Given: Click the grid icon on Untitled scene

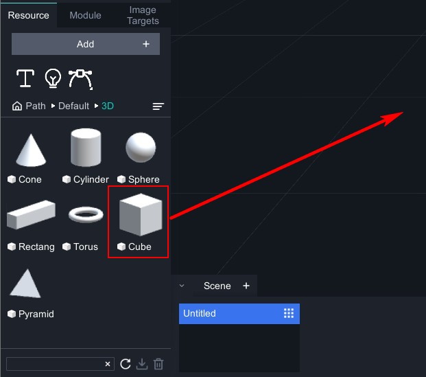Looking at the screenshot, I should pyautogui.click(x=289, y=314).
